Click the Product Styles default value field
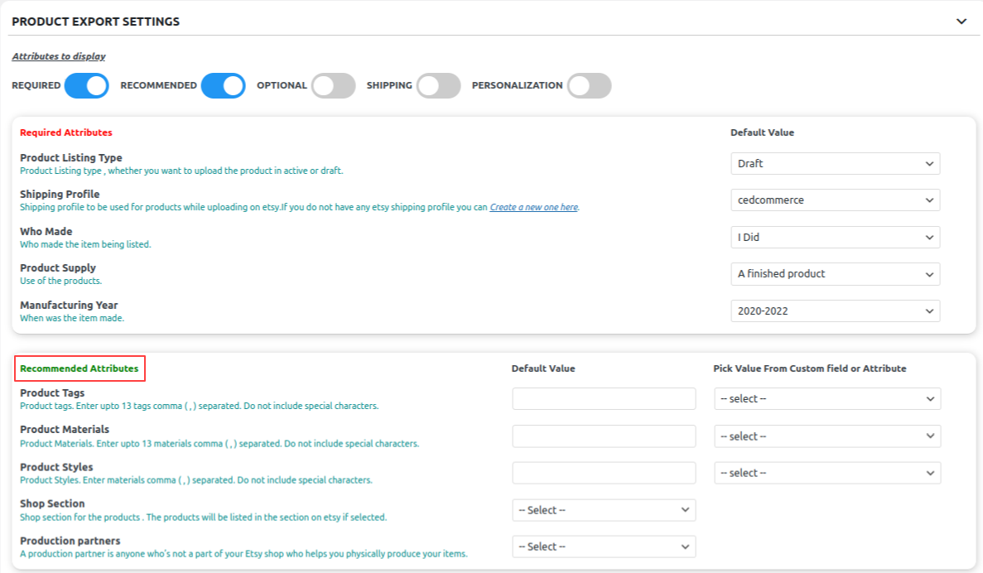This screenshot has width=983, height=573. coord(604,472)
